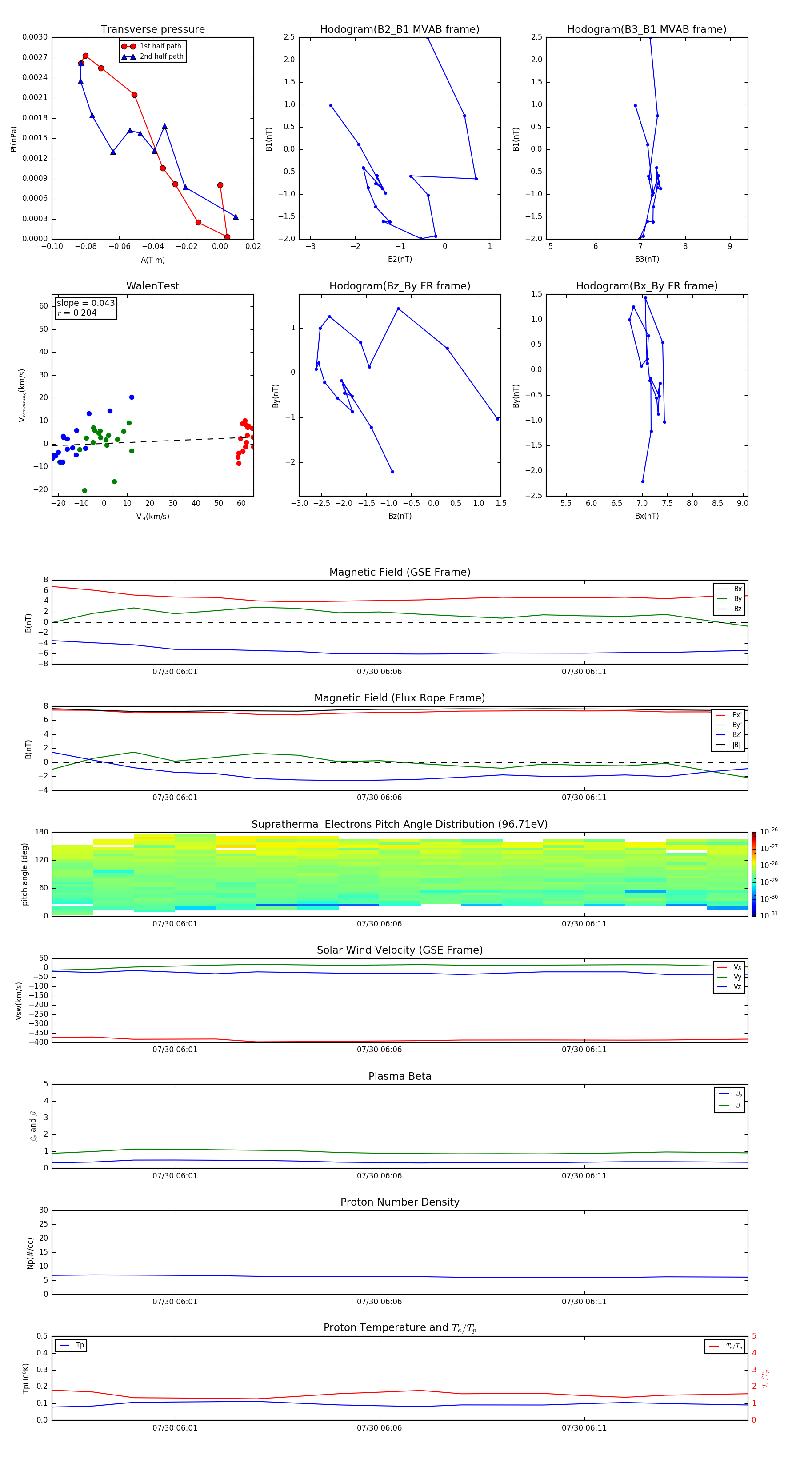Viewport: 800px width, 1467px height.
Task: Click the WalenTest slope and r text box
Action: 85,308
